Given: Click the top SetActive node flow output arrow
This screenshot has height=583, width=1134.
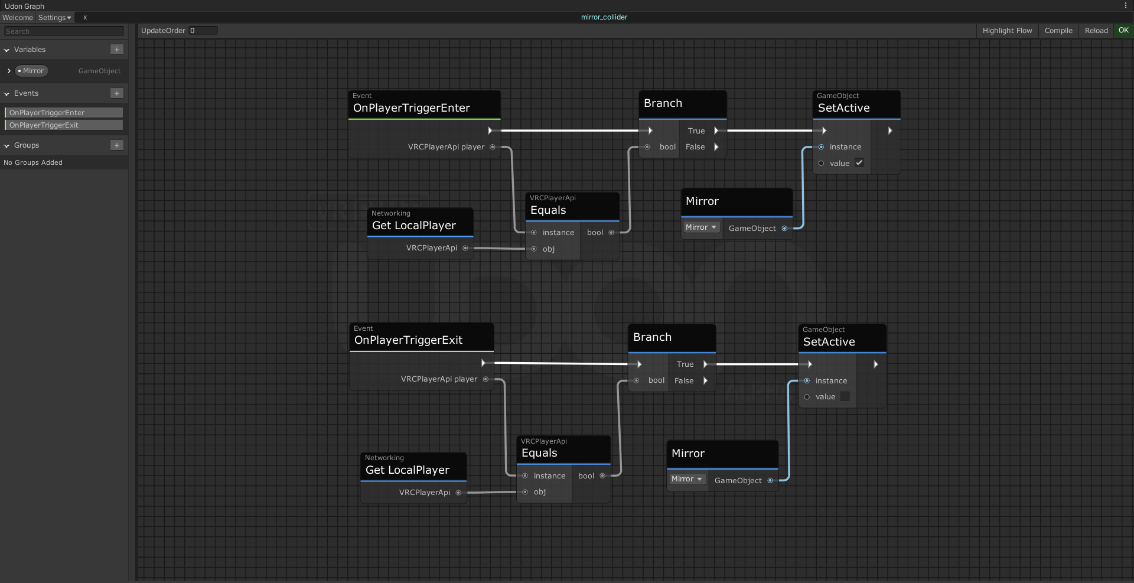Looking at the screenshot, I should [889, 131].
